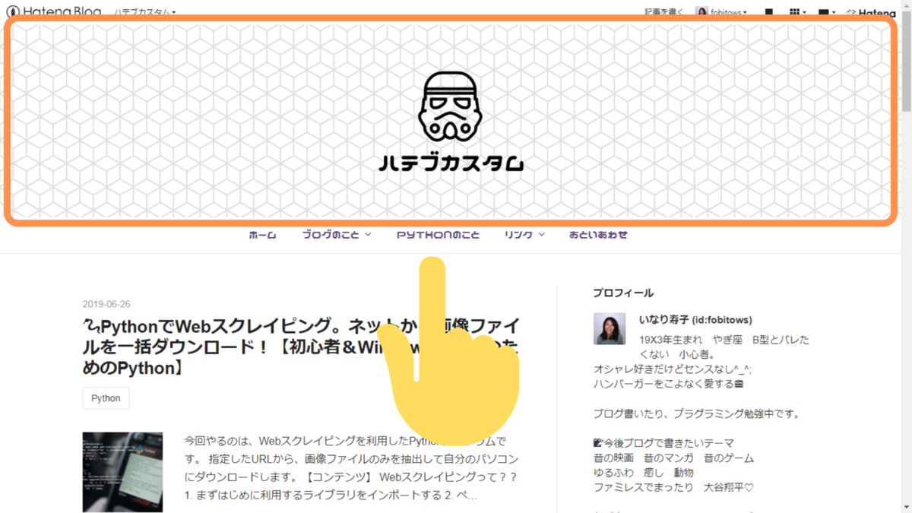Click the stormtrooper helmet blog logo

(450, 107)
